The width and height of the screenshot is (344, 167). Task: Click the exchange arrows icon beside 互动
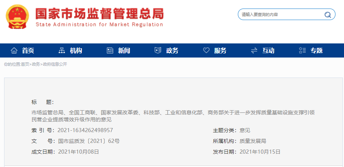(x=254, y=51)
